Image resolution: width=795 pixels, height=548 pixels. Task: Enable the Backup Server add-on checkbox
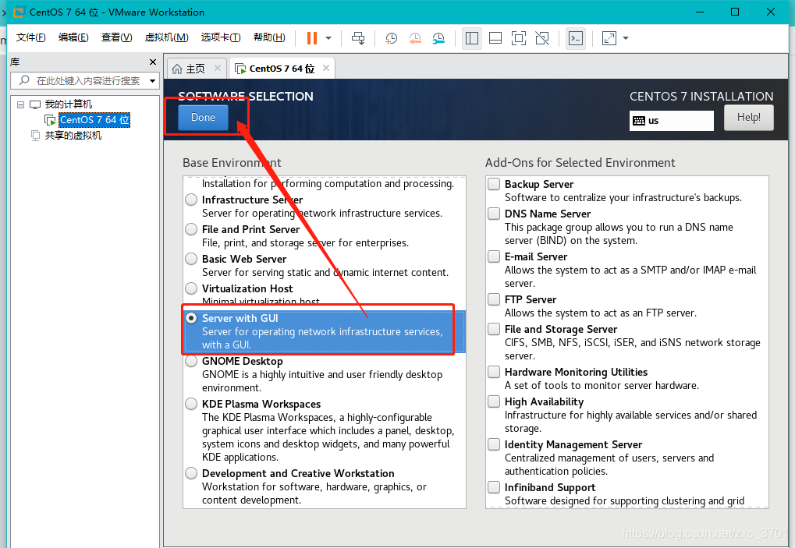point(494,184)
